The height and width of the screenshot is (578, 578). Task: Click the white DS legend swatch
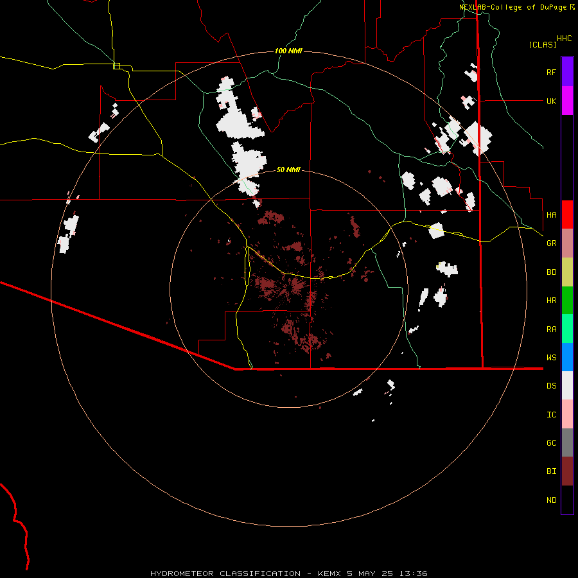click(567, 385)
